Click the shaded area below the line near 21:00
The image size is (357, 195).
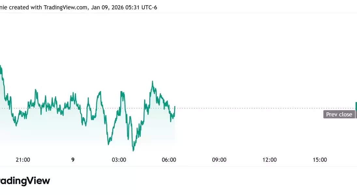[23, 136]
